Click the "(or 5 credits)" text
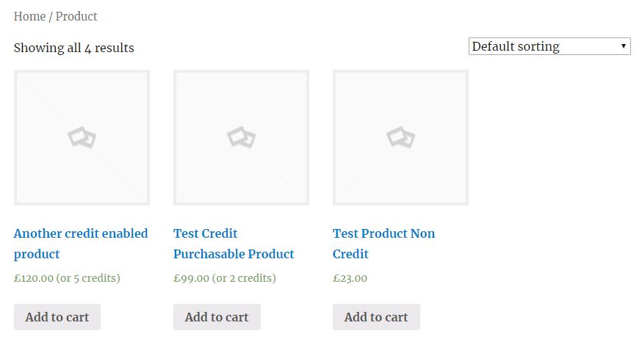Viewport: 642px width, 364px height. (x=88, y=278)
